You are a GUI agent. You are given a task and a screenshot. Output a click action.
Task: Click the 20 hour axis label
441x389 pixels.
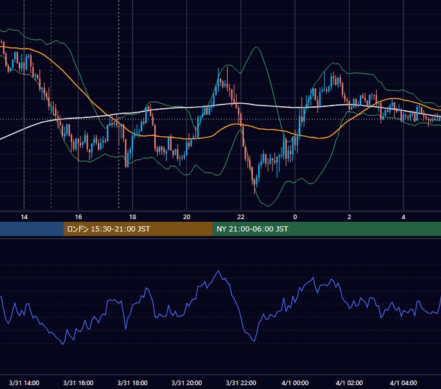[x=187, y=217]
